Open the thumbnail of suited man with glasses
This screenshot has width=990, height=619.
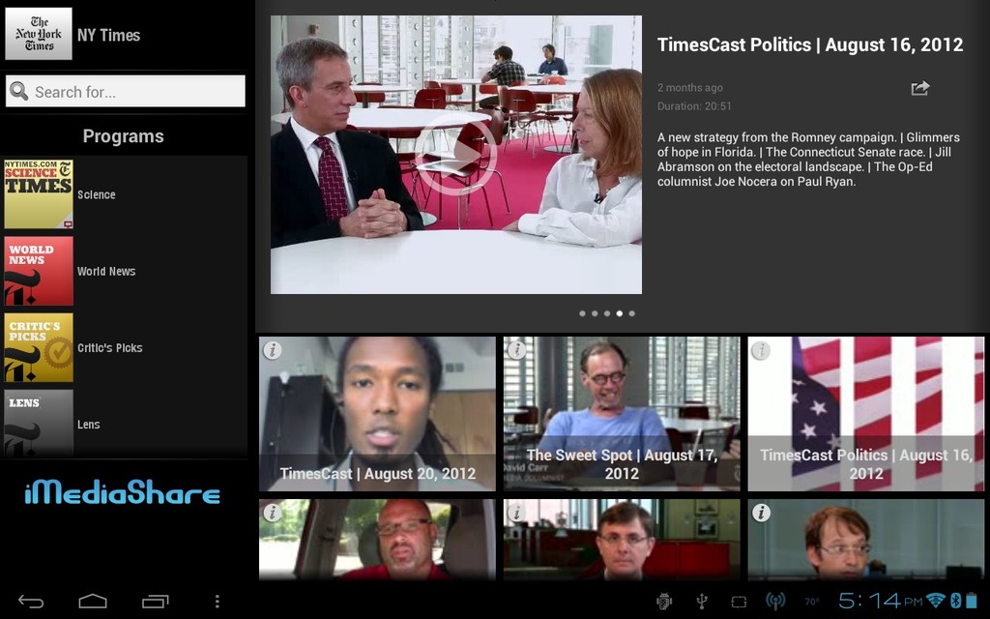pyautogui.click(x=622, y=540)
